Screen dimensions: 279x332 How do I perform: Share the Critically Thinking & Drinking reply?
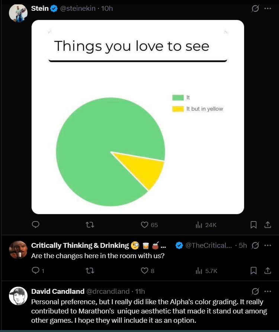pos(267,271)
